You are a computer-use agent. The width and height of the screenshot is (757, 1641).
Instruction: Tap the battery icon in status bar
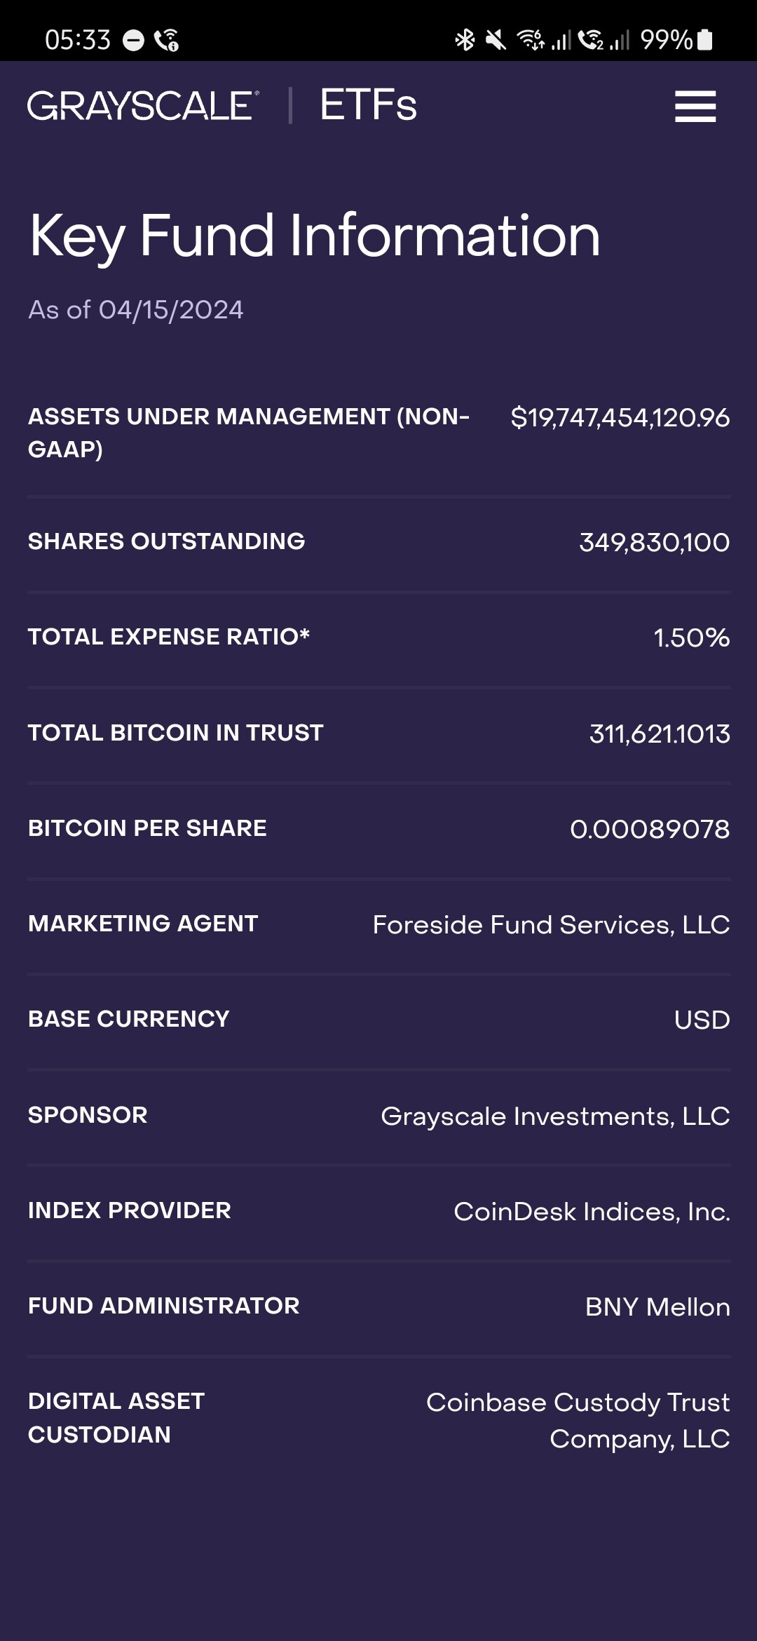[706, 40]
